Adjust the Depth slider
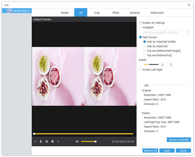Viewport: 195px width, 157px height. point(151,64)
